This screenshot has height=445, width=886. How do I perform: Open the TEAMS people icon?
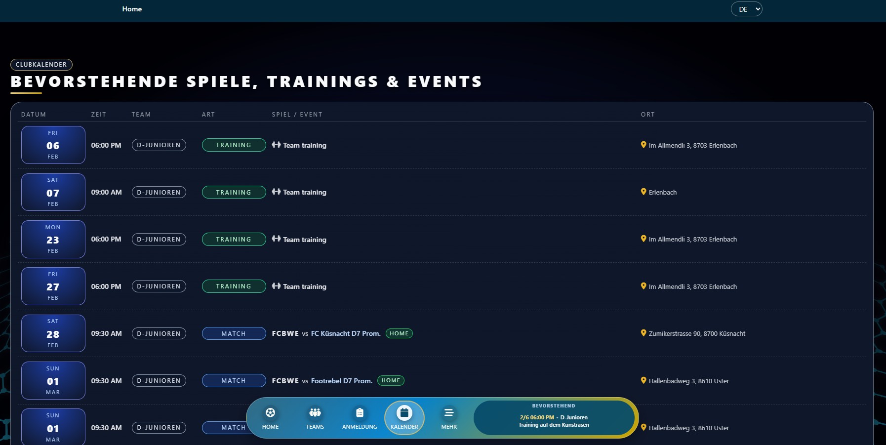click(x=315, y=412)
